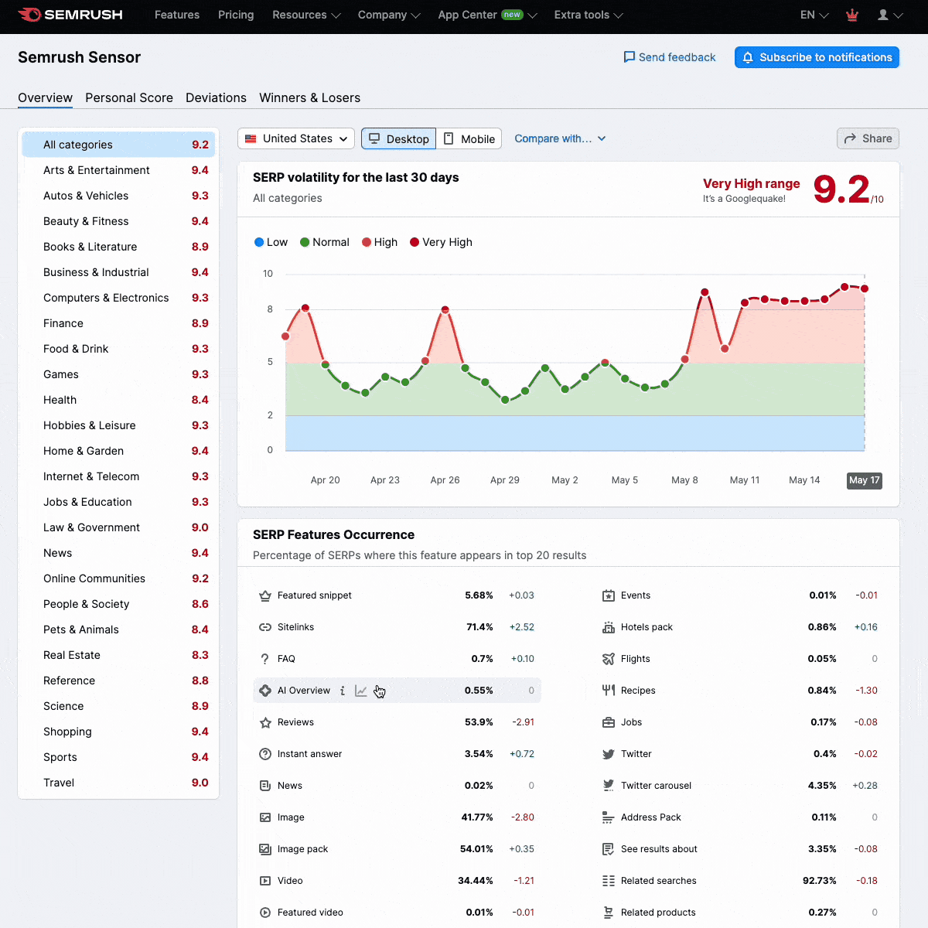Click the Recipes fork and knife icon
Screen dimensions: 928x928
tap(609, 691)
